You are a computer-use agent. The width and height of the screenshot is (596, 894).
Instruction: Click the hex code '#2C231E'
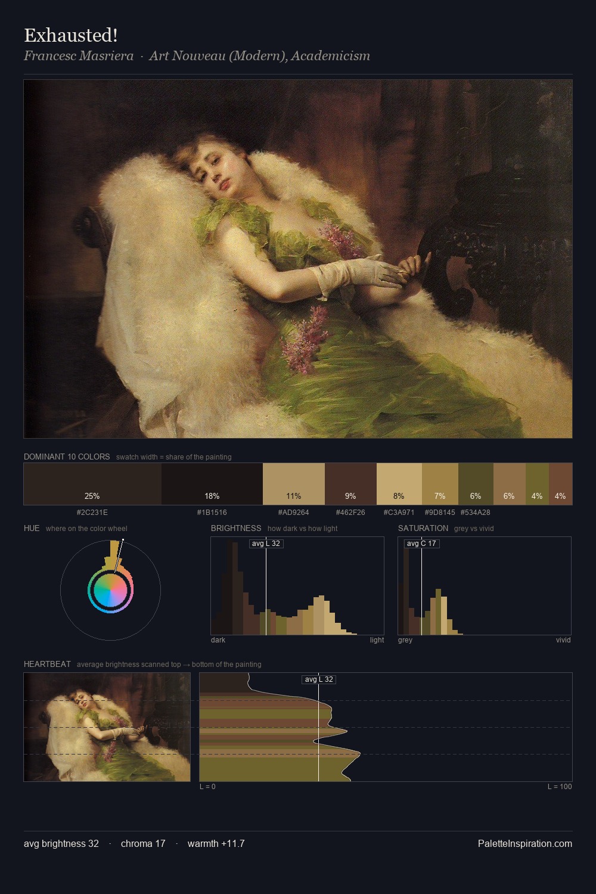click(x=92, y=513)
